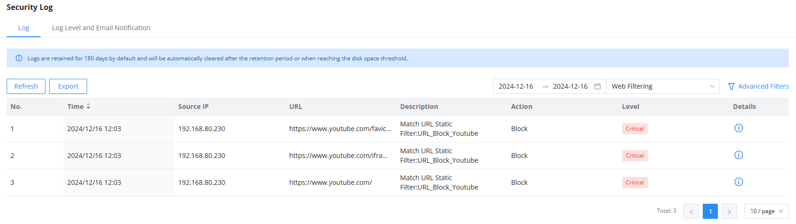This screenshot has height=224, width=796.
Task: Select page 1 in pagination
Action: coord(710,211)
